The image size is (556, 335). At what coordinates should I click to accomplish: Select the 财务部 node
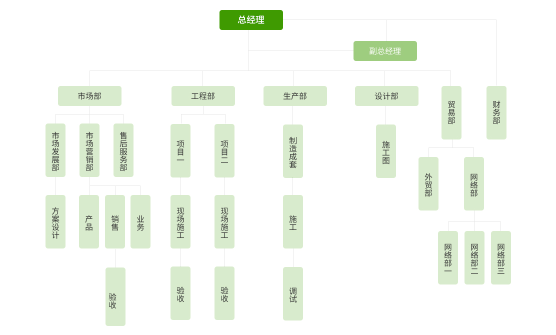[496, 112]
